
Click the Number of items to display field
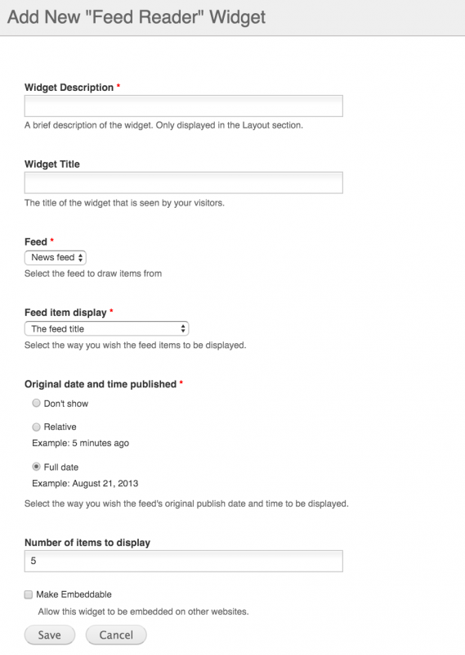[184, 561]
